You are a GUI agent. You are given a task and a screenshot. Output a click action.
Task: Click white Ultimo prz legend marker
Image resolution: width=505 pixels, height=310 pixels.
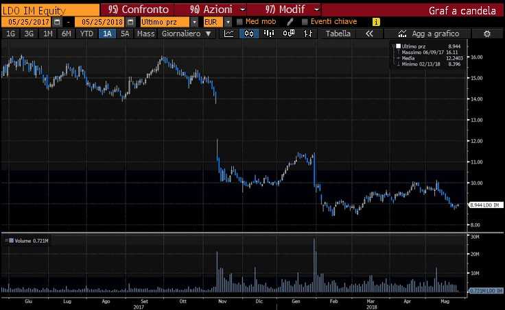[399, 47]
